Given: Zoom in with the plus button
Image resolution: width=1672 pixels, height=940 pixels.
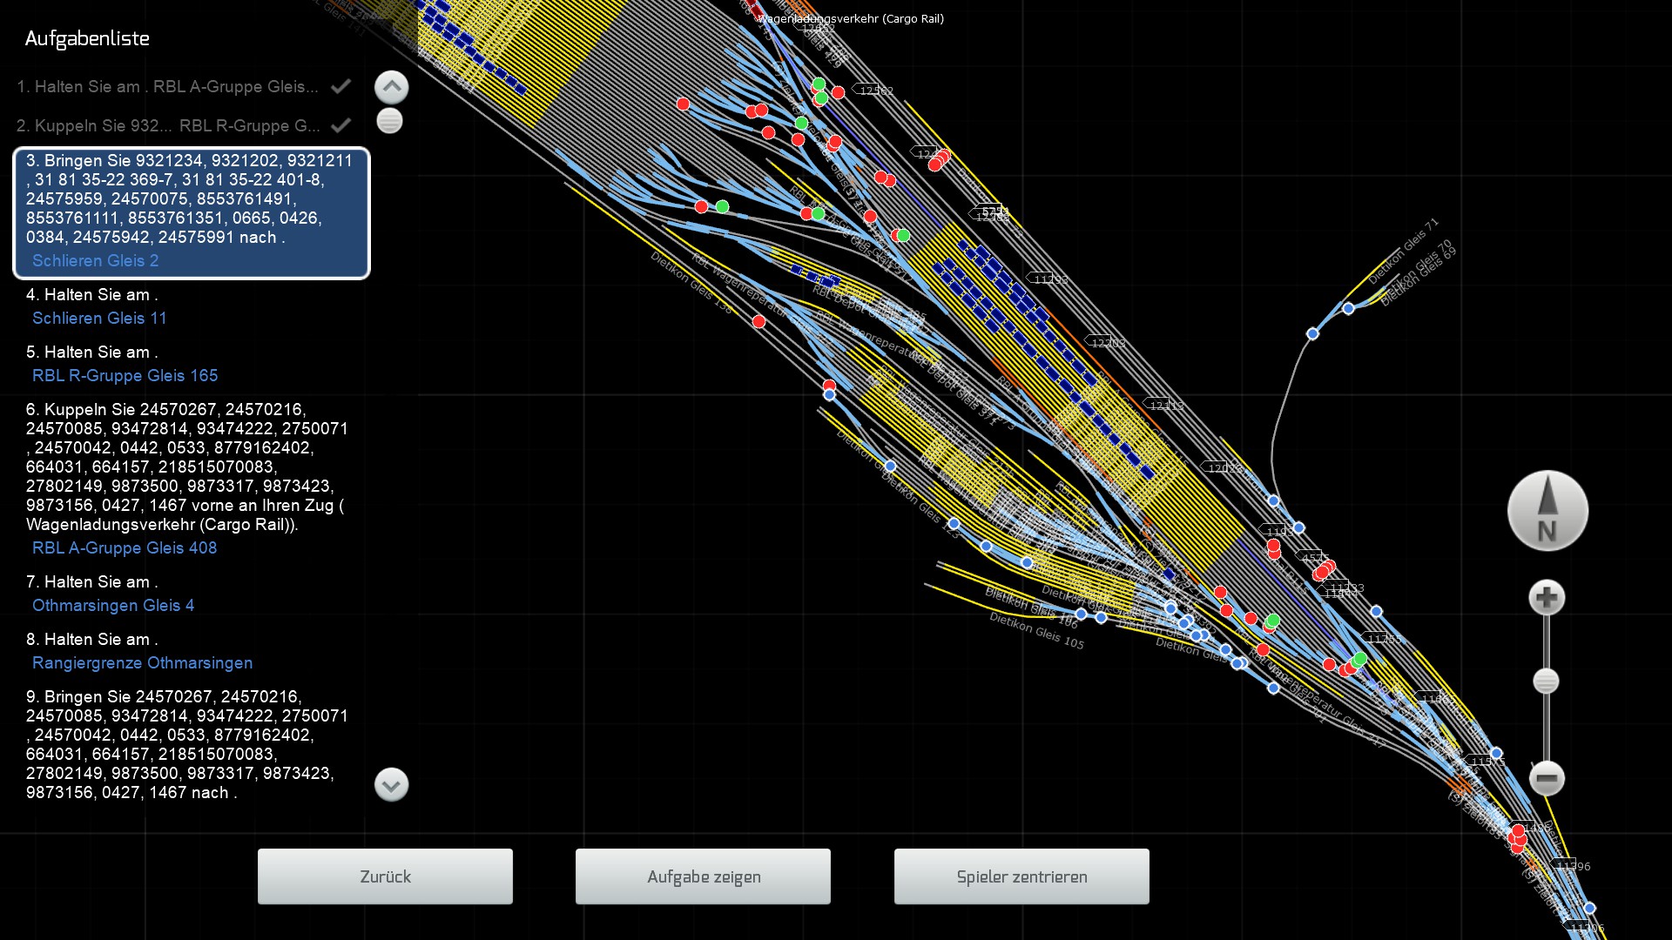Looking at the screenshot, I should 1547,598.
